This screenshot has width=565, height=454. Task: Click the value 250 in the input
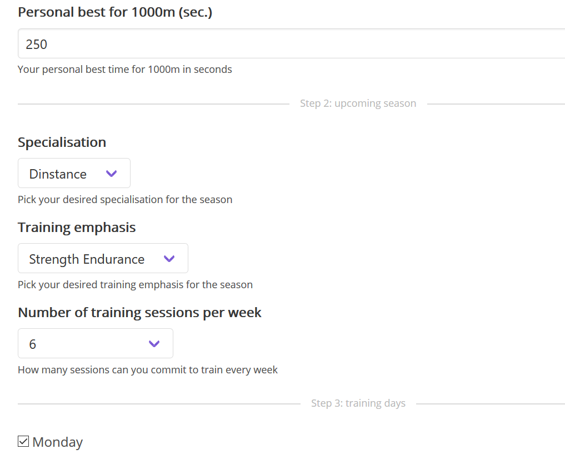point(37,45)
